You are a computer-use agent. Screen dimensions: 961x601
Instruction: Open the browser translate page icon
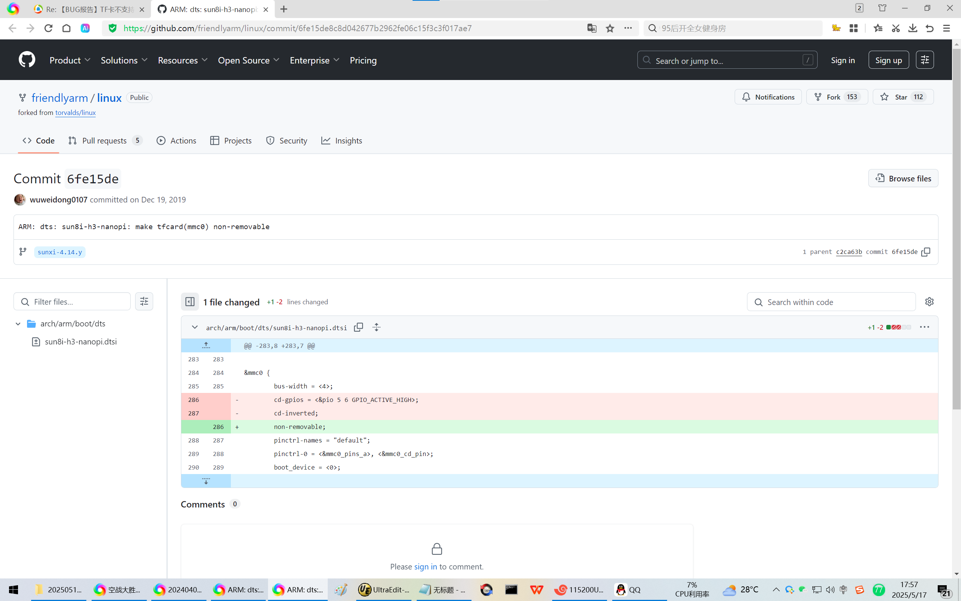[592, 28]
